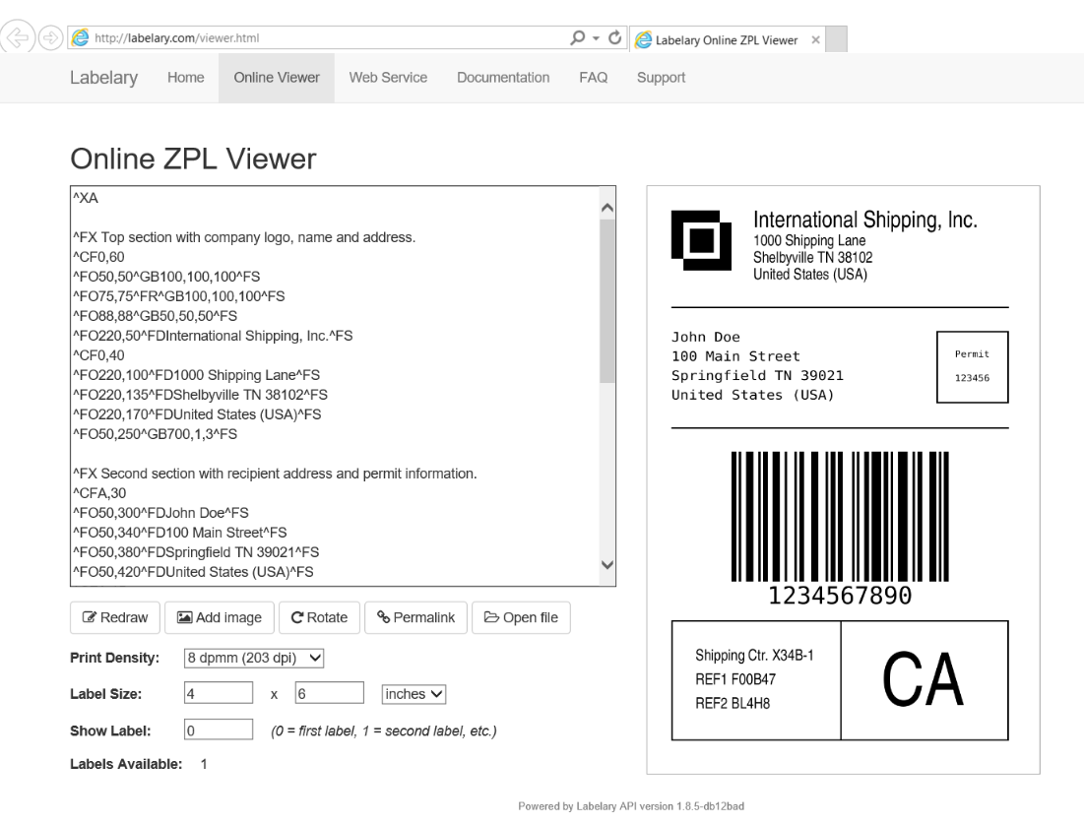Viewport: 1084px width, 825px height.
Task: Click the Labelary logo link
Action: point(102,77)
